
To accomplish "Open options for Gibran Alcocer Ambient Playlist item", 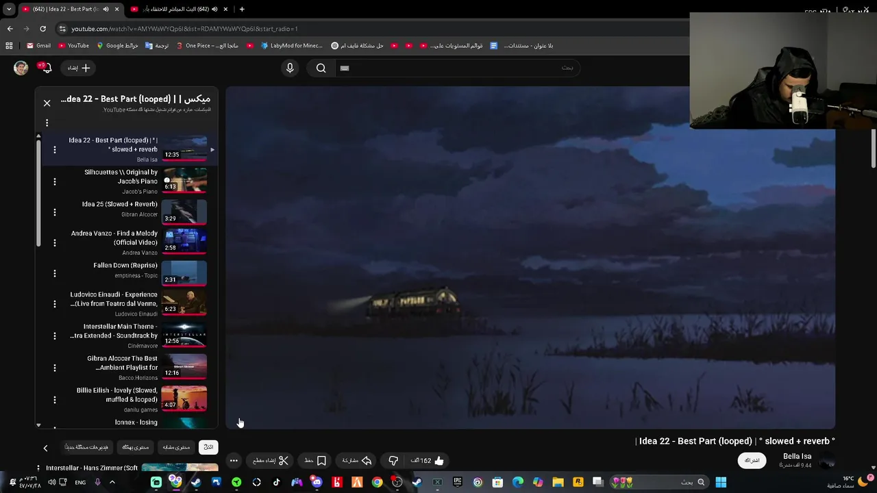I will pyautogui.click(x=55, y=368).
